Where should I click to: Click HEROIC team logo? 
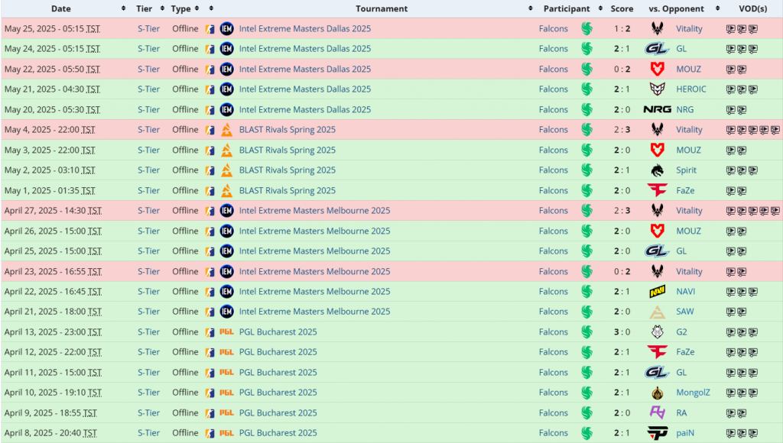click(x=657, y=89)
